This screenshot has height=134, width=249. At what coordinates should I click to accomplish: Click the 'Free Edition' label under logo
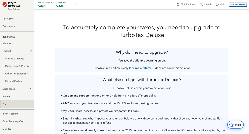click(x=14, y=9)
